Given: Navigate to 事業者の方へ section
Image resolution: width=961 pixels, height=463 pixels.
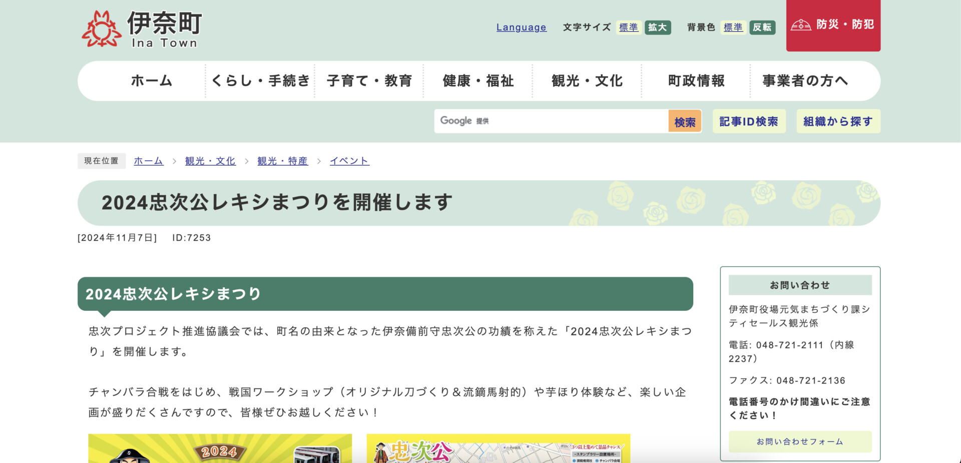Looking at the screenshot, I should pyautogui.click(x=805, y=81).
